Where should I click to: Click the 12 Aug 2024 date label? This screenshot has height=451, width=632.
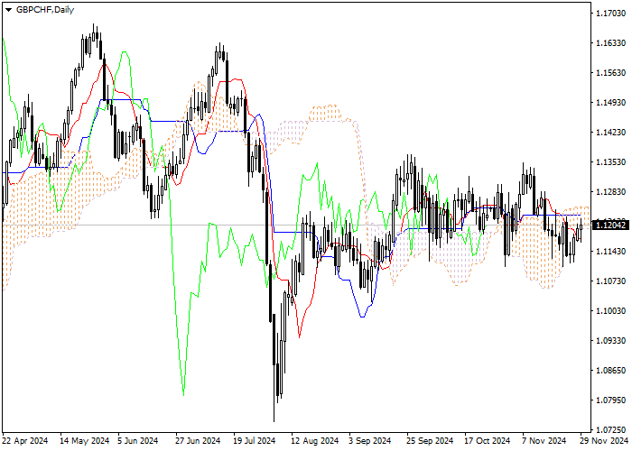coord(315,441)
